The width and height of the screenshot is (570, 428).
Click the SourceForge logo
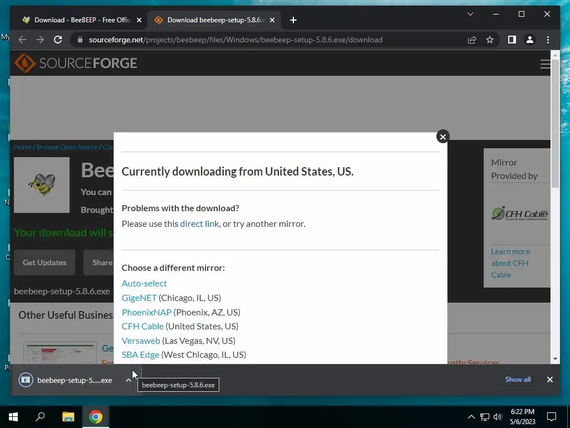(76, 64)
